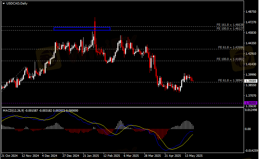Select the blue rectangle object on chart
This screenshot has height=159, width=259.
point(82,29)
